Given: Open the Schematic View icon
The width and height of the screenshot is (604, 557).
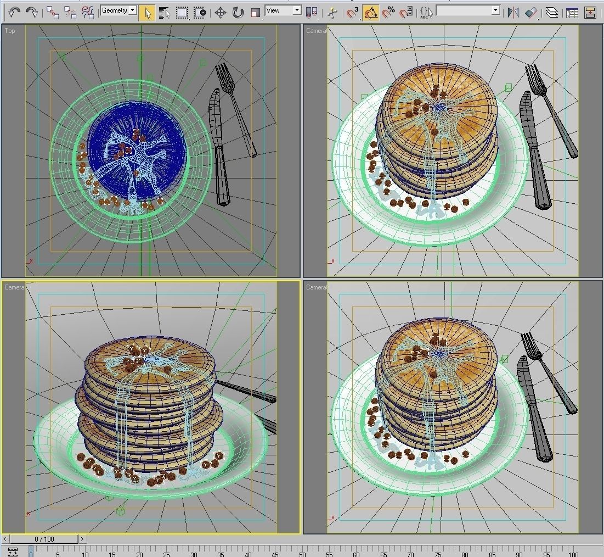Looking at the screenshot, I should click(x=590, y=13).
